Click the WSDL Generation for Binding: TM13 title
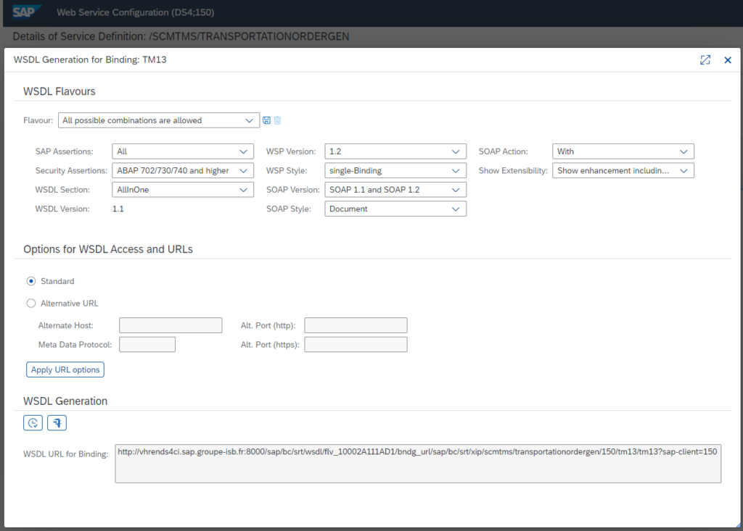This screenshot has width=743, height=531. pos(90,59)
